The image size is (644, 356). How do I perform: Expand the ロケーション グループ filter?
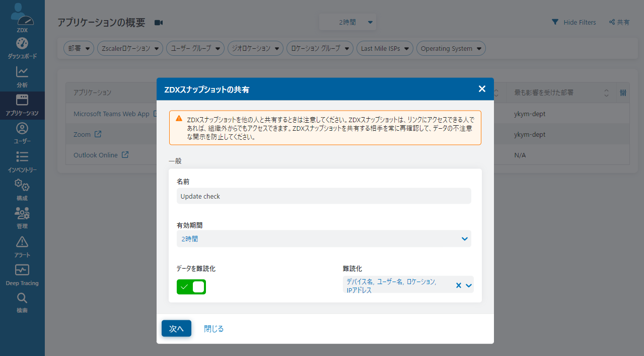[320, 48]
